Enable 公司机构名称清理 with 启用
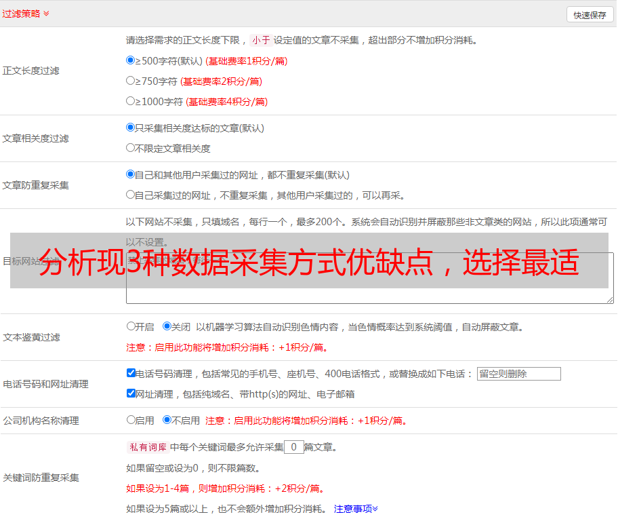This screenshot has height=521, width=618. tap(131, 420)
